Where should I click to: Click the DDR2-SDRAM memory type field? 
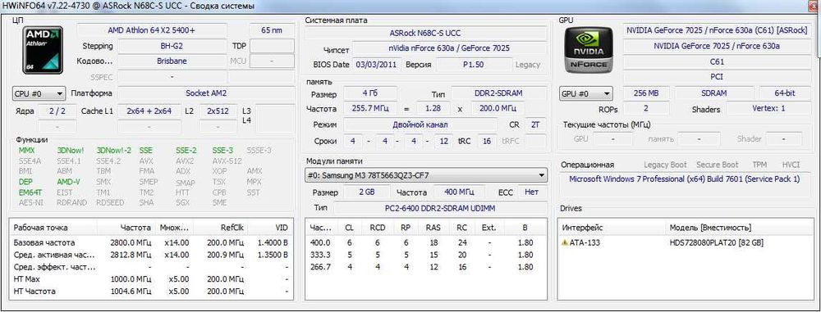(498, 93)
